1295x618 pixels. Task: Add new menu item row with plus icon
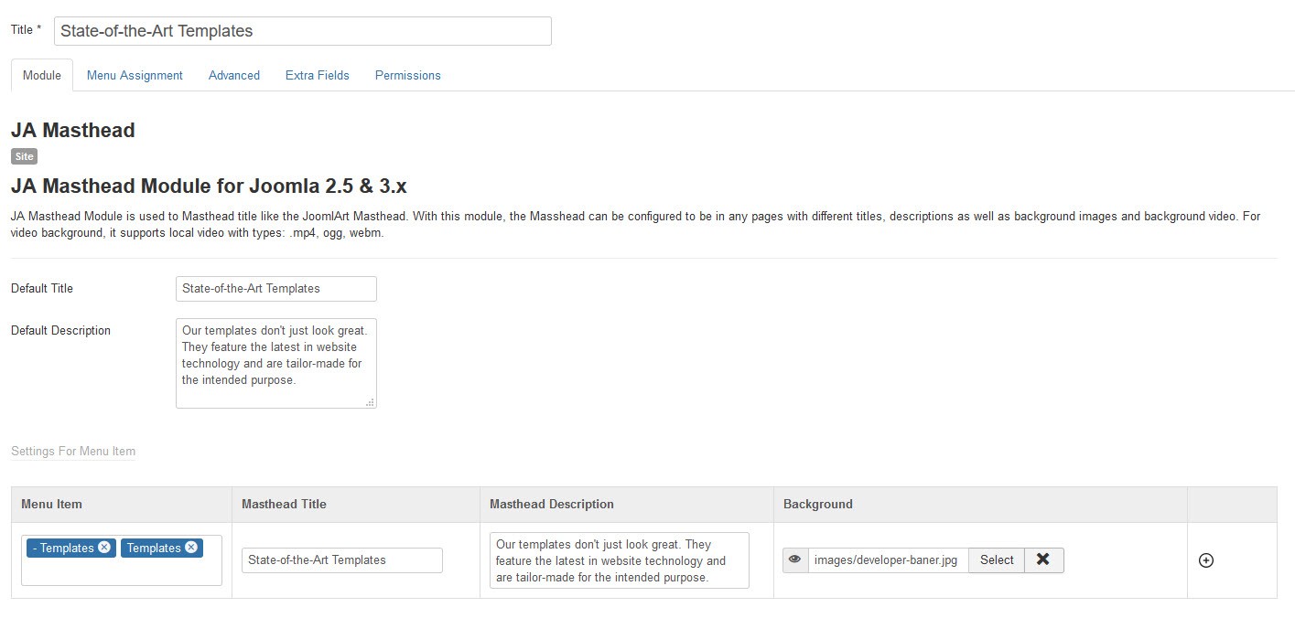pos(1206,560)
